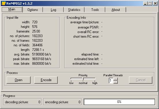The width and height of the screenshot is (159, 109).
Task: Switch to the Options tab
Action: click(x=33, y=10)
